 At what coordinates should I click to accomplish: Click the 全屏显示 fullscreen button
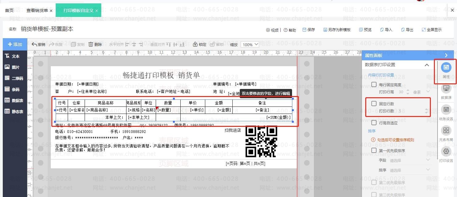click(432, 30)
